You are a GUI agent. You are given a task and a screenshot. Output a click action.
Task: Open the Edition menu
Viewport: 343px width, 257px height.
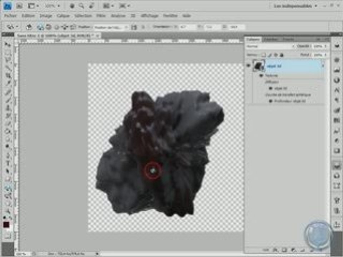(x=28, y=16)
